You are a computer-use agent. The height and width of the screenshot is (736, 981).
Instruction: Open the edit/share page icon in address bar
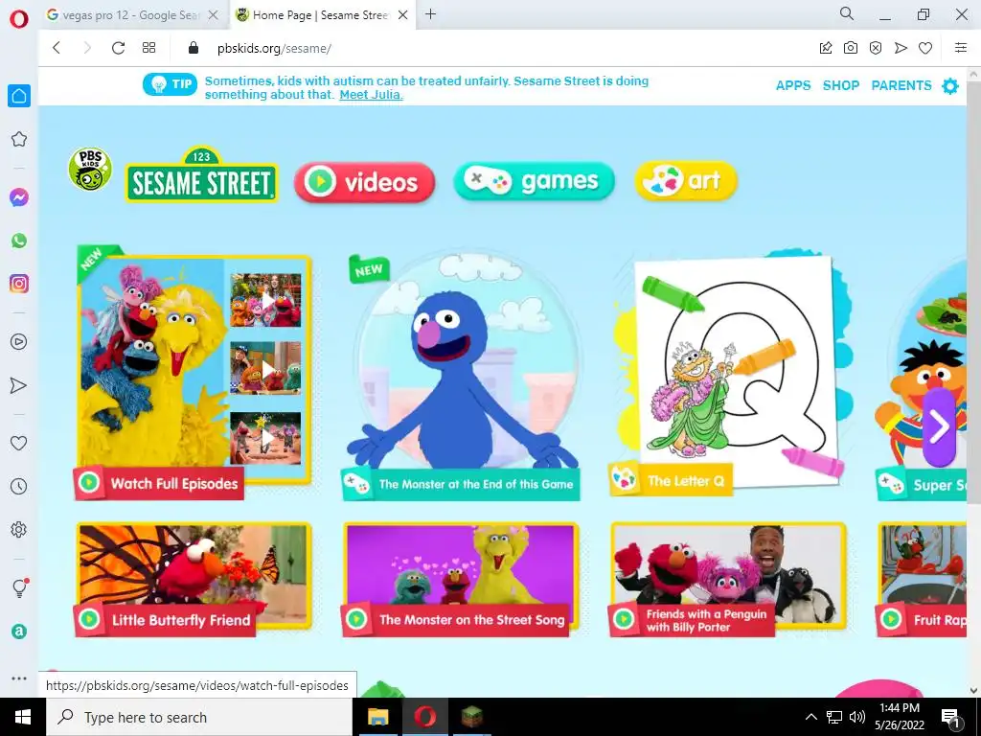coord(826,48)
